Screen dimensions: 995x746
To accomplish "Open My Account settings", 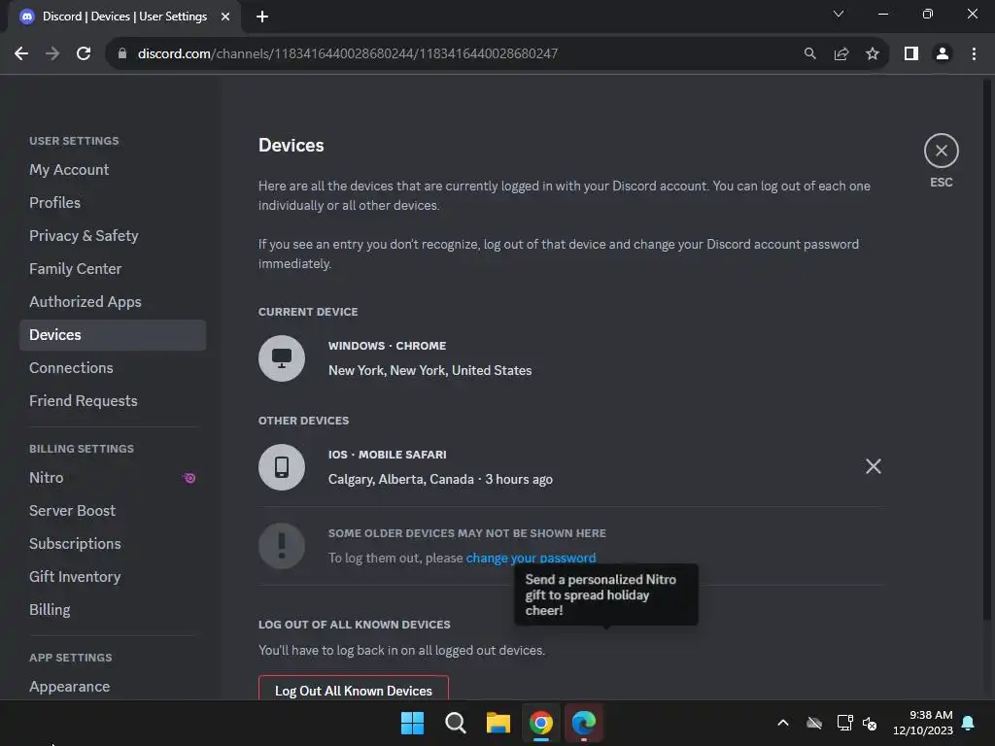I will (x=113, y=170).
